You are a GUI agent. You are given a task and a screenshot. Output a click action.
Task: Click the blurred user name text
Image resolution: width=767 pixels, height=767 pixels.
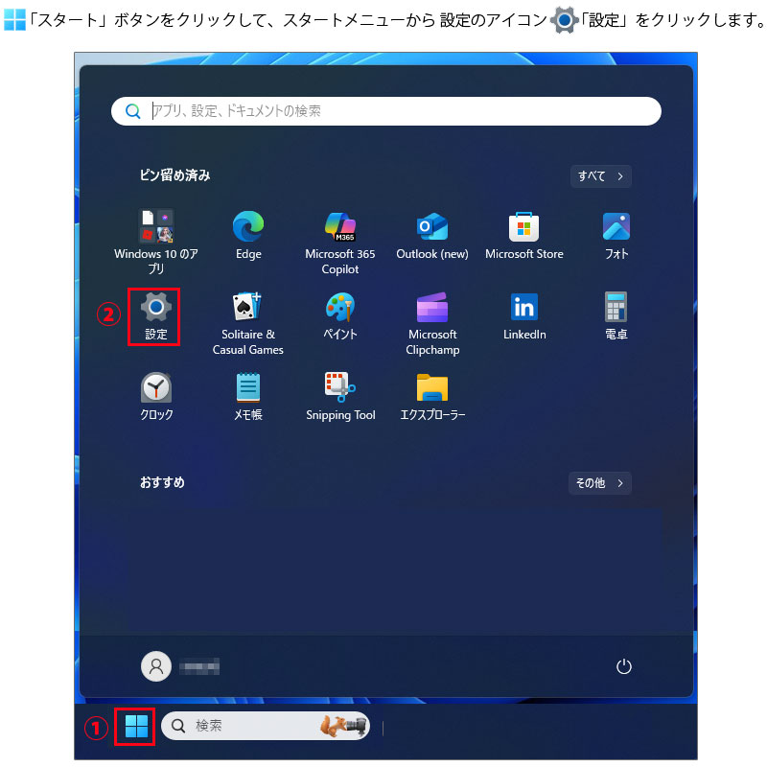199,666
